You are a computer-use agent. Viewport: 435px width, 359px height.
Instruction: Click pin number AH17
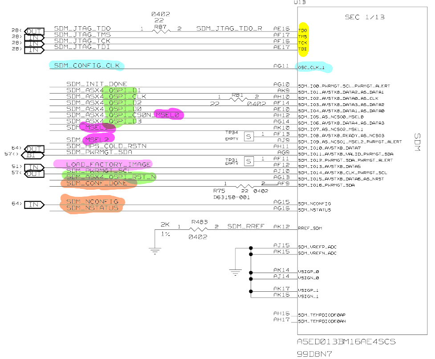[x=281, y=320]
